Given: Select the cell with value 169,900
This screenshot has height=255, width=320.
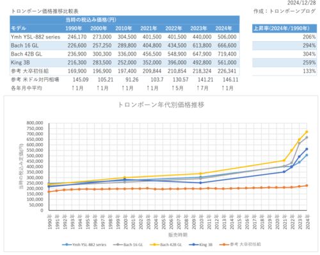Looking at the screenshot, I should [x=77, y=71].
